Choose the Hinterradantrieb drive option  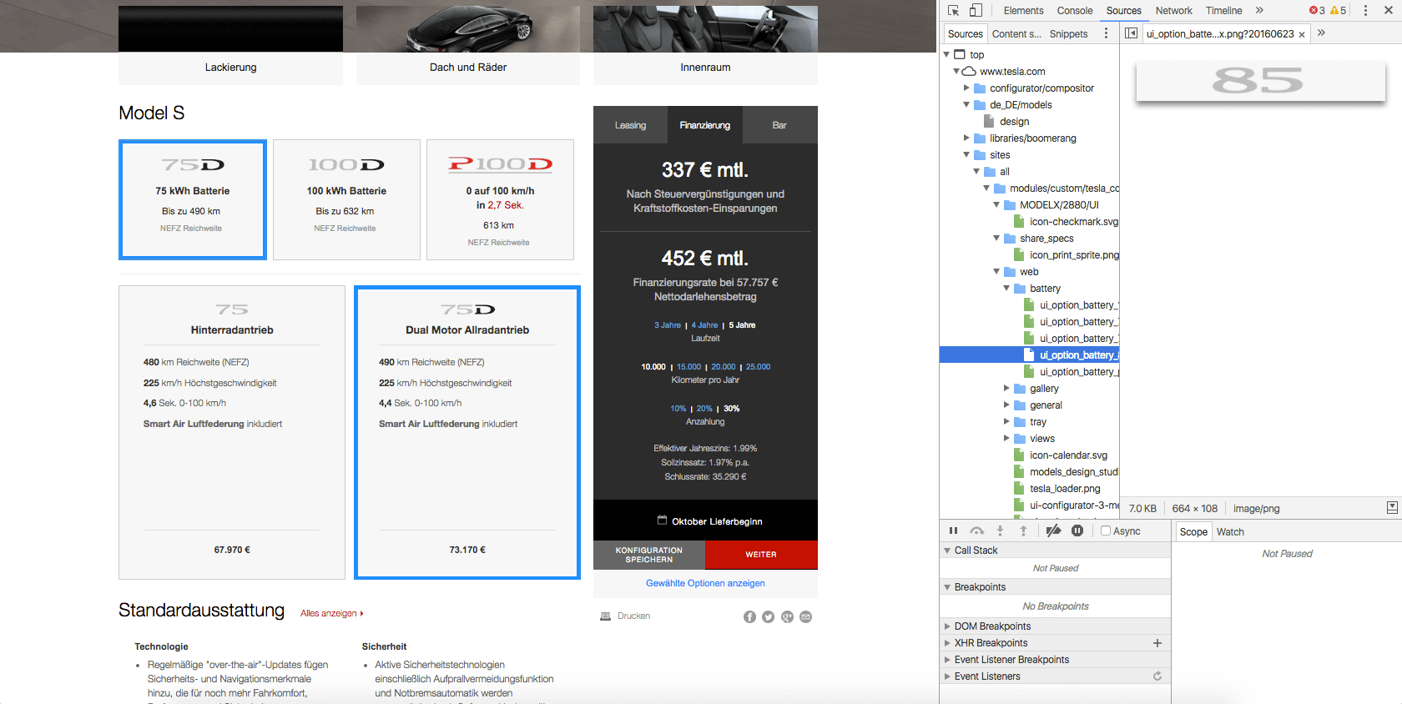(x=232, y=432)
